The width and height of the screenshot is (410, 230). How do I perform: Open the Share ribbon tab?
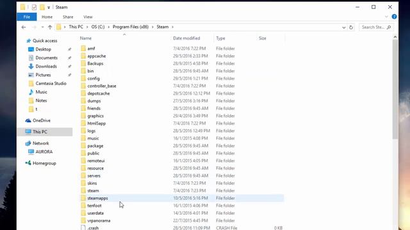click(x=68, y=17)
